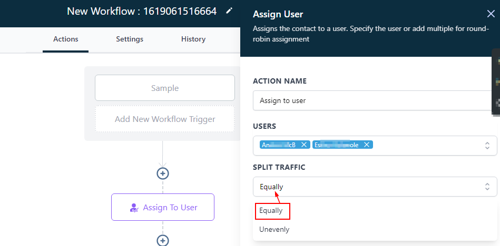500x246 pixels.
Task: Choose the Unevenly split option
Action: 274,229
